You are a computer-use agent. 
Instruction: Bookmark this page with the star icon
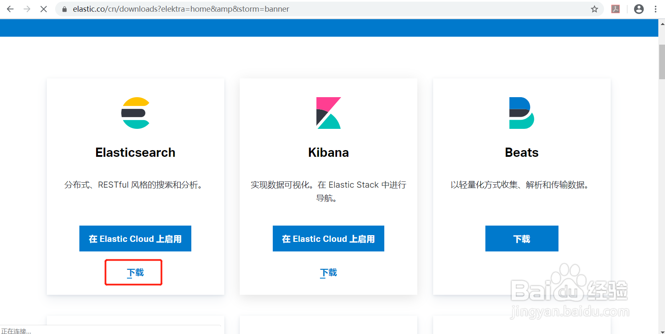pyautogui.click(x=594, y=9)
